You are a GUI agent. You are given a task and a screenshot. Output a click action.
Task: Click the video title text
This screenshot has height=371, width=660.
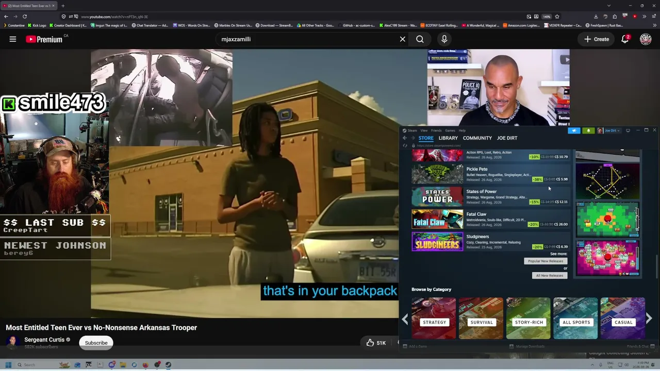[102, 328]
